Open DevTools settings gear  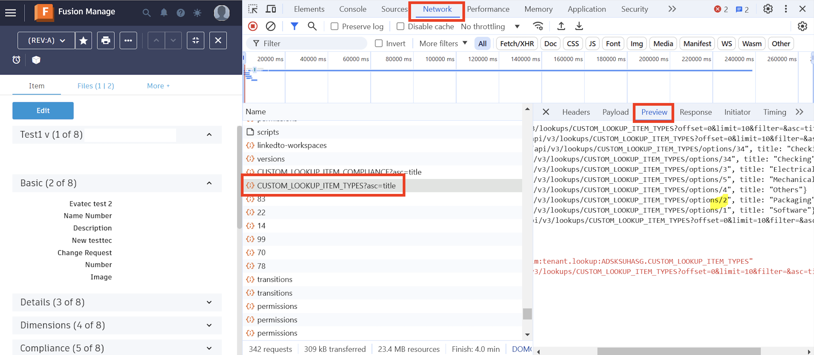coord(768,9)
